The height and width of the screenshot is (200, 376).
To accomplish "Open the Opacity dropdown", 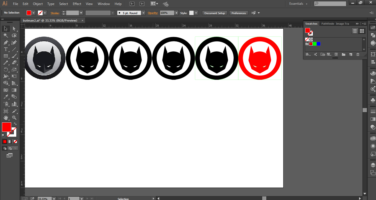I will [176, 13].
